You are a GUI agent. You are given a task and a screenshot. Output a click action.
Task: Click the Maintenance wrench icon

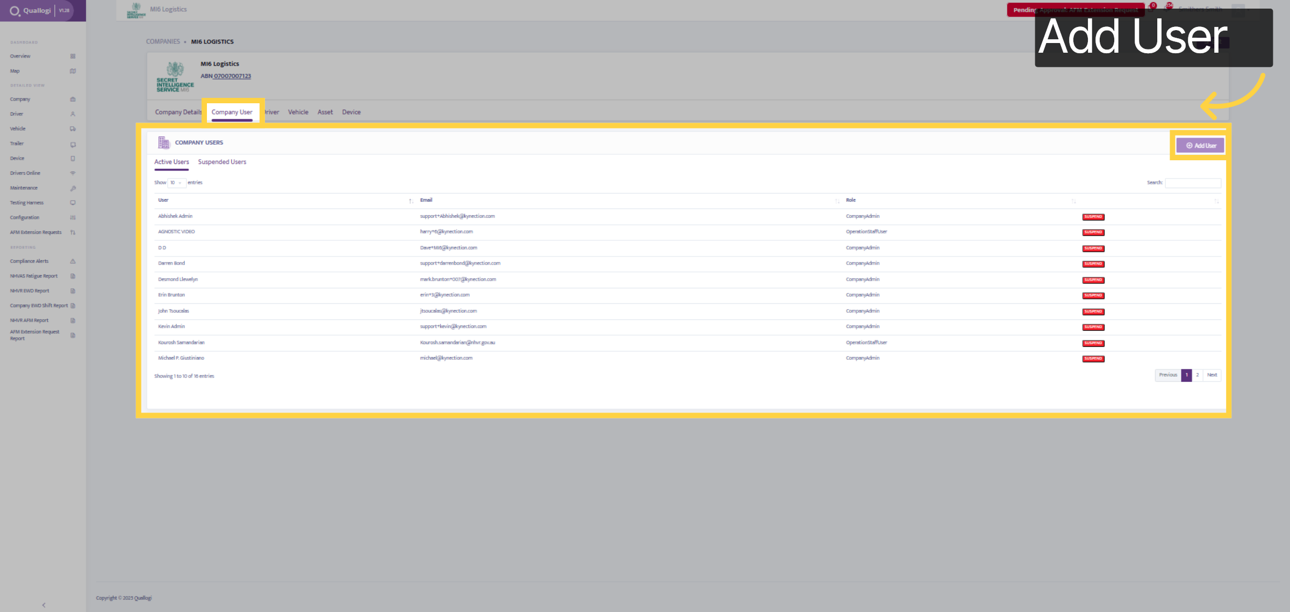(x=73, y=188)
